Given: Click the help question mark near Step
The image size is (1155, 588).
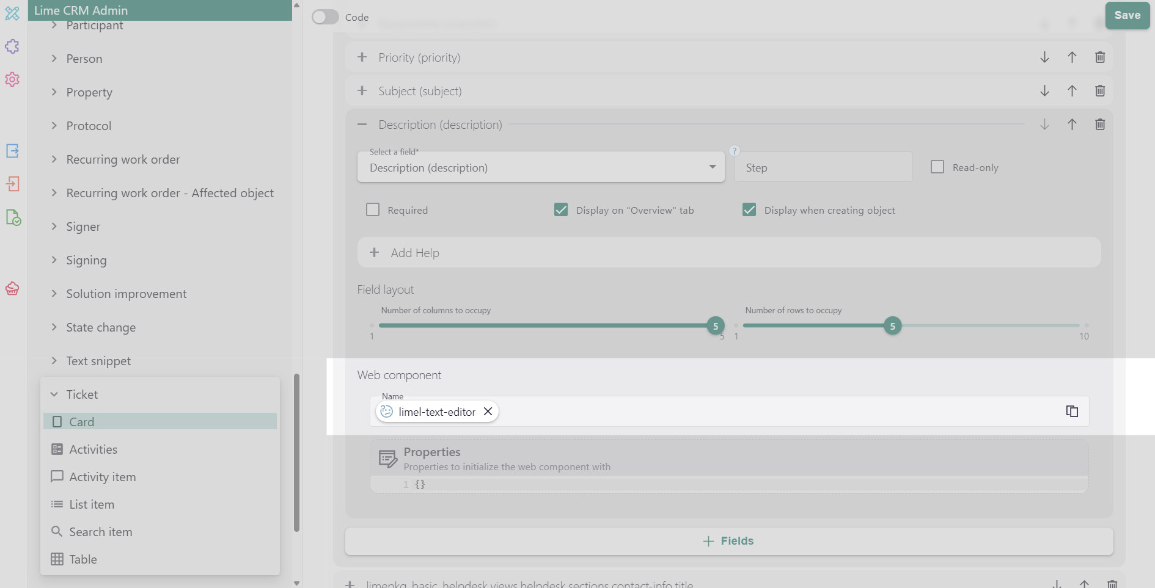Looking at the screenshot, I should pos(735,151).
